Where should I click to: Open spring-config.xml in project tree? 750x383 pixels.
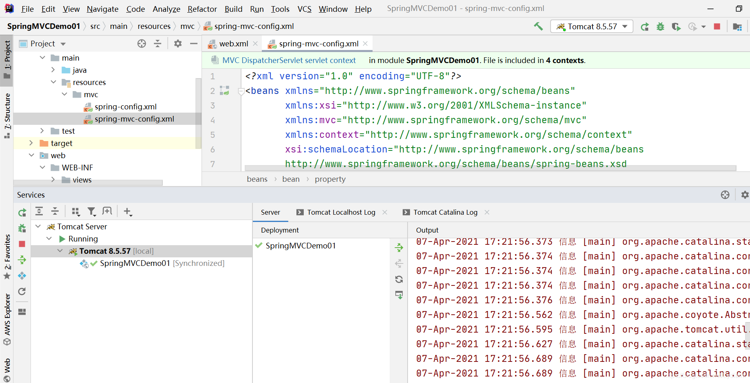click(x=125, y=107)
